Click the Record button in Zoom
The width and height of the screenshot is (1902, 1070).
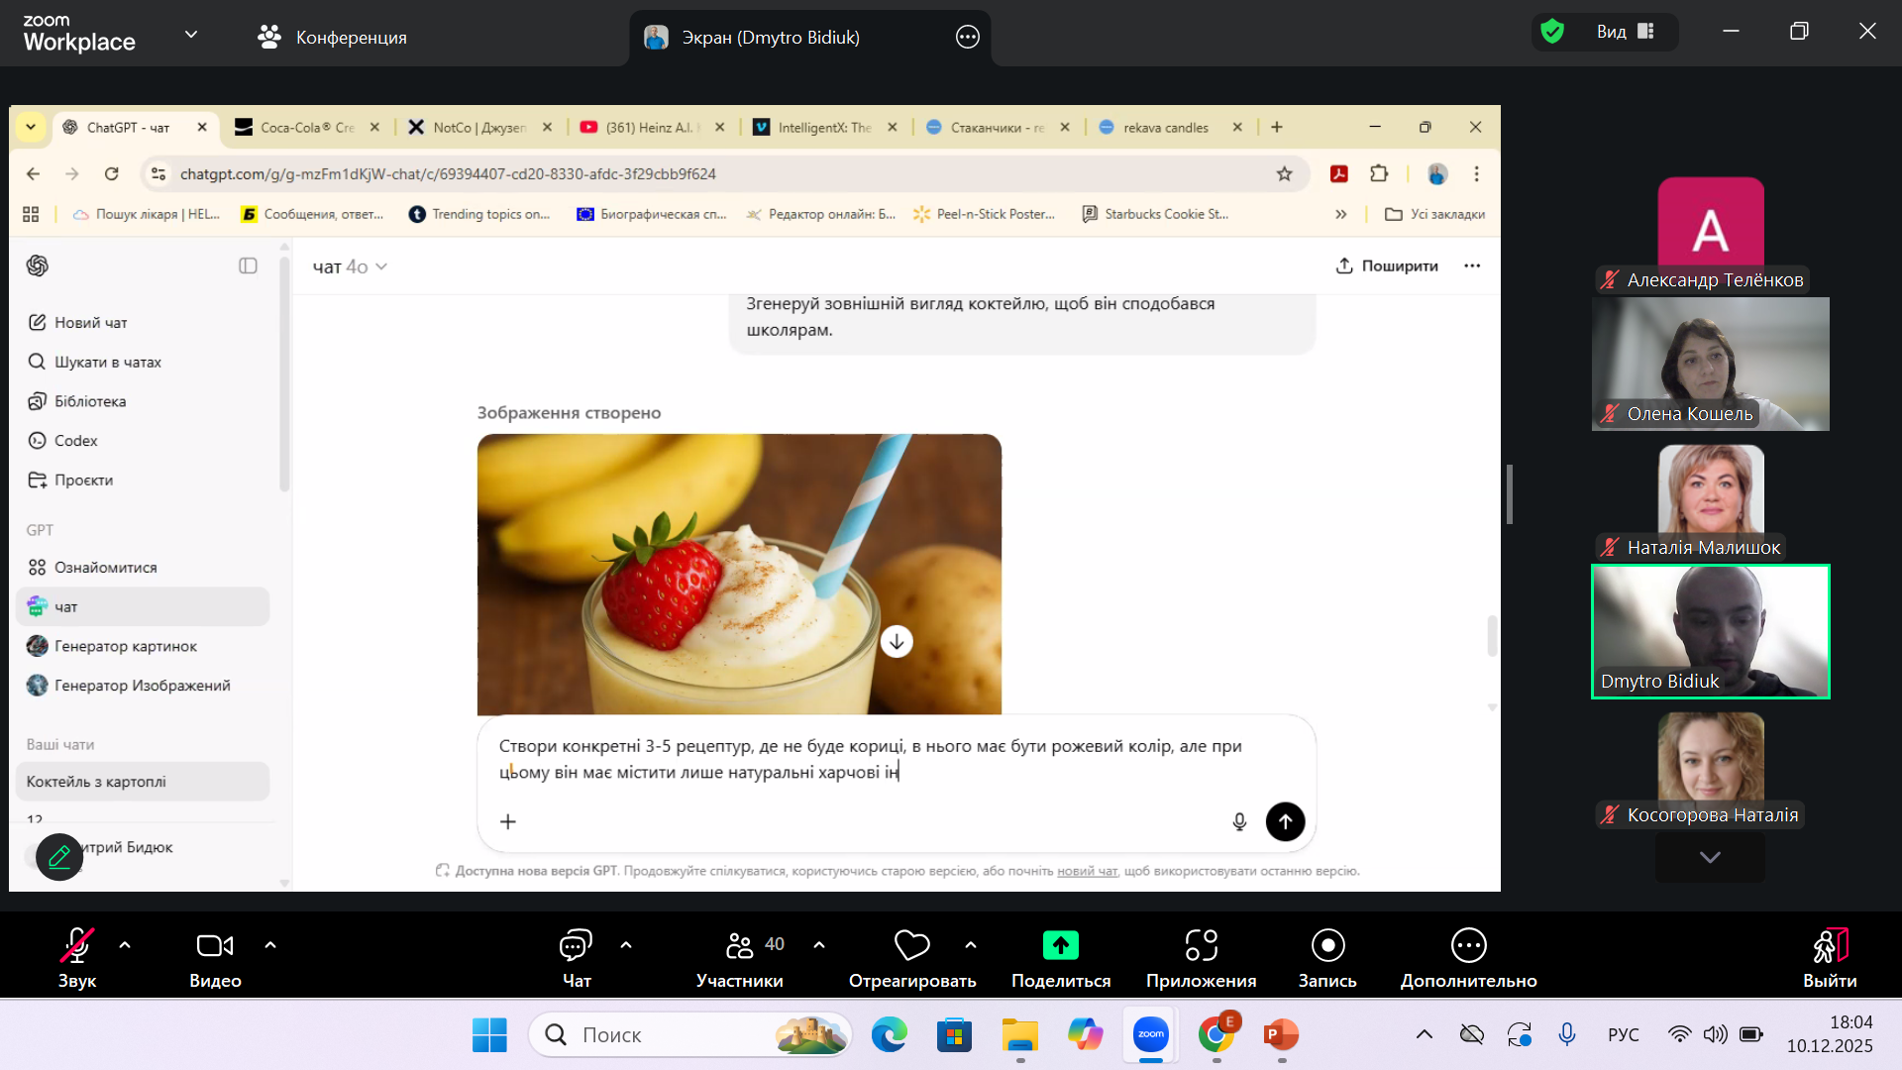click(1327, 945)
